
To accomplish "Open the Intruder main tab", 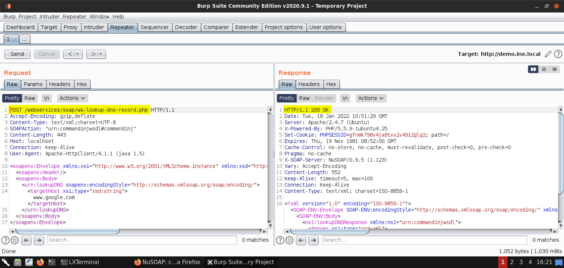I will [94, 27].
